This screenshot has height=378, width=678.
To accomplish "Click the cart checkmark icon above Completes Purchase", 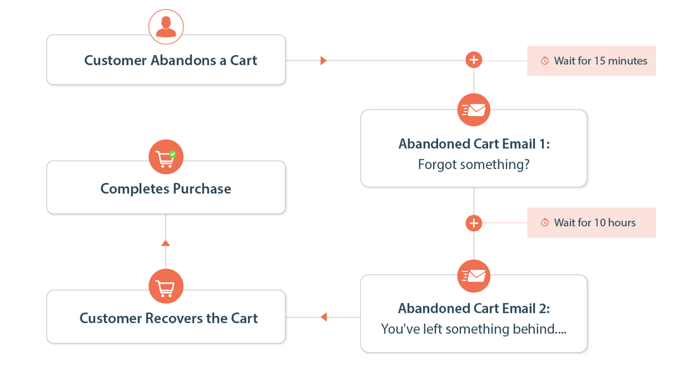I will click(166, 158).
